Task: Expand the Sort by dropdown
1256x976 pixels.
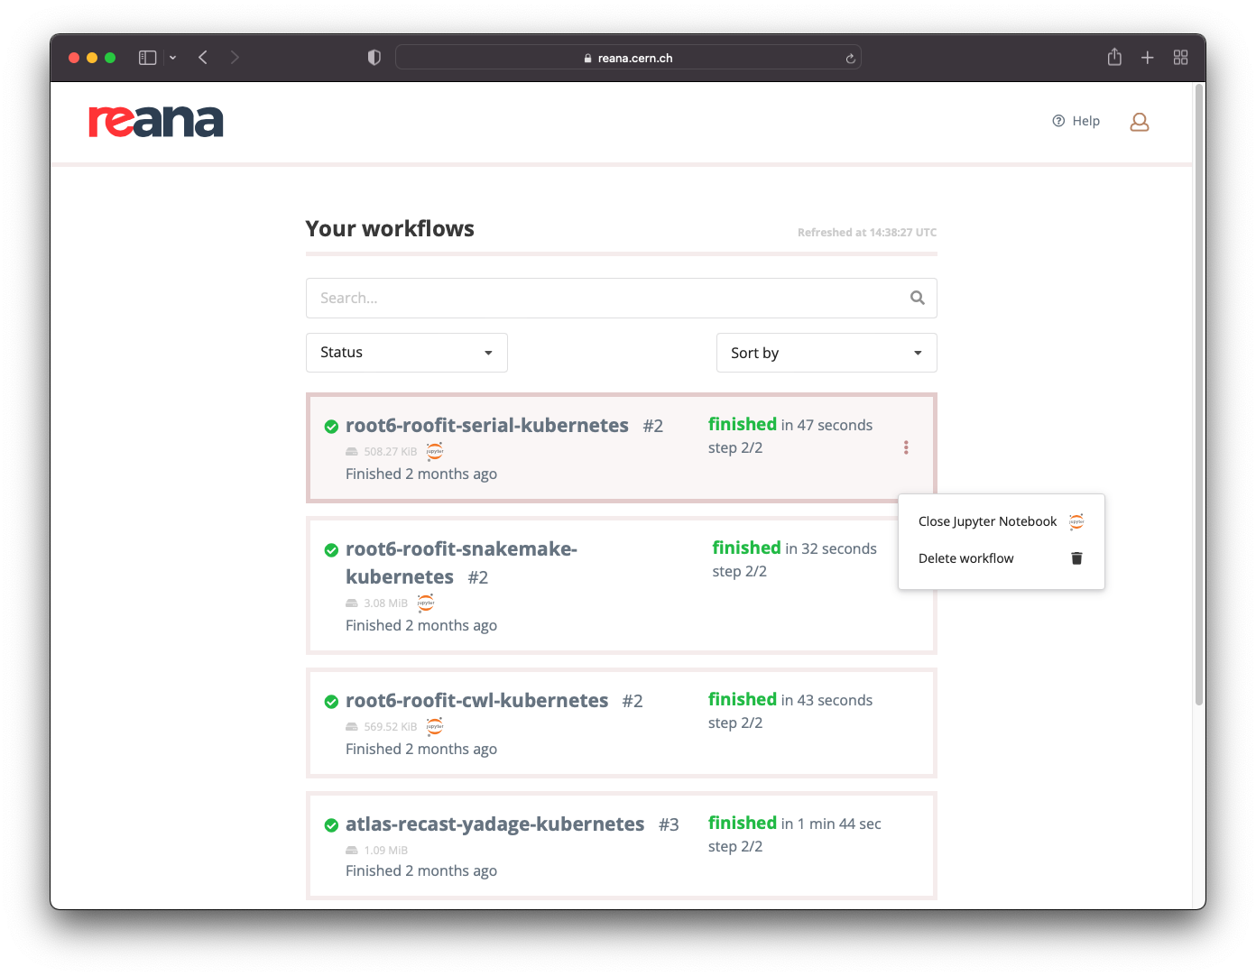Action: (x=826, y=353)
